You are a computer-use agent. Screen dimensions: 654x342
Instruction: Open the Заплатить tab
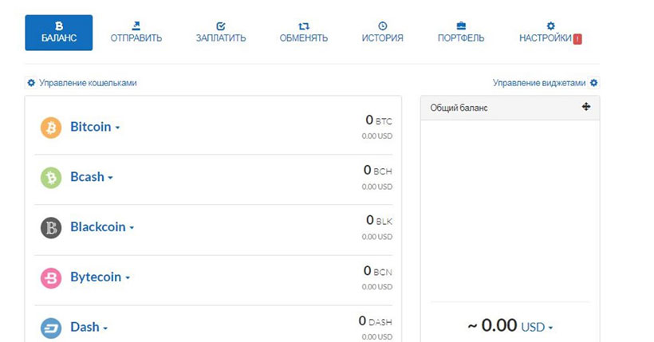pos(221,33)
